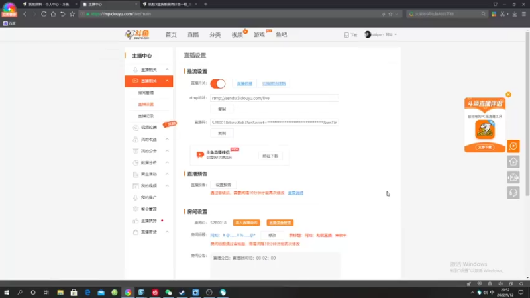The image size is (530, 298).
Task: Click the 房间公告 announcement text area
Action: (x=276, y=266)
